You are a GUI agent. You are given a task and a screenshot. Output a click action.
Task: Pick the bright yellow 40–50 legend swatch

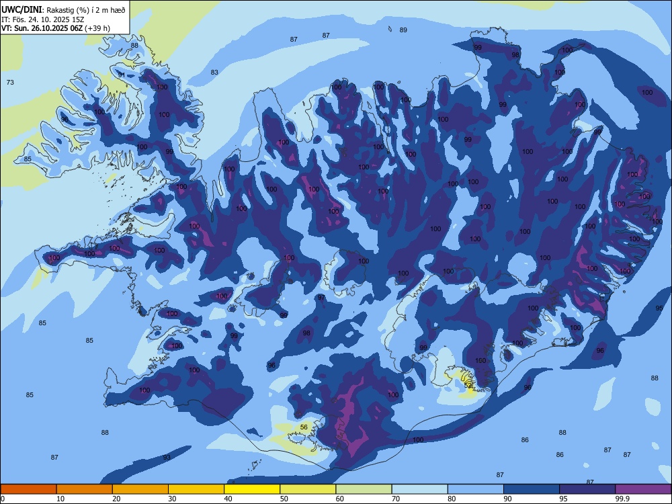pos(252,489)
